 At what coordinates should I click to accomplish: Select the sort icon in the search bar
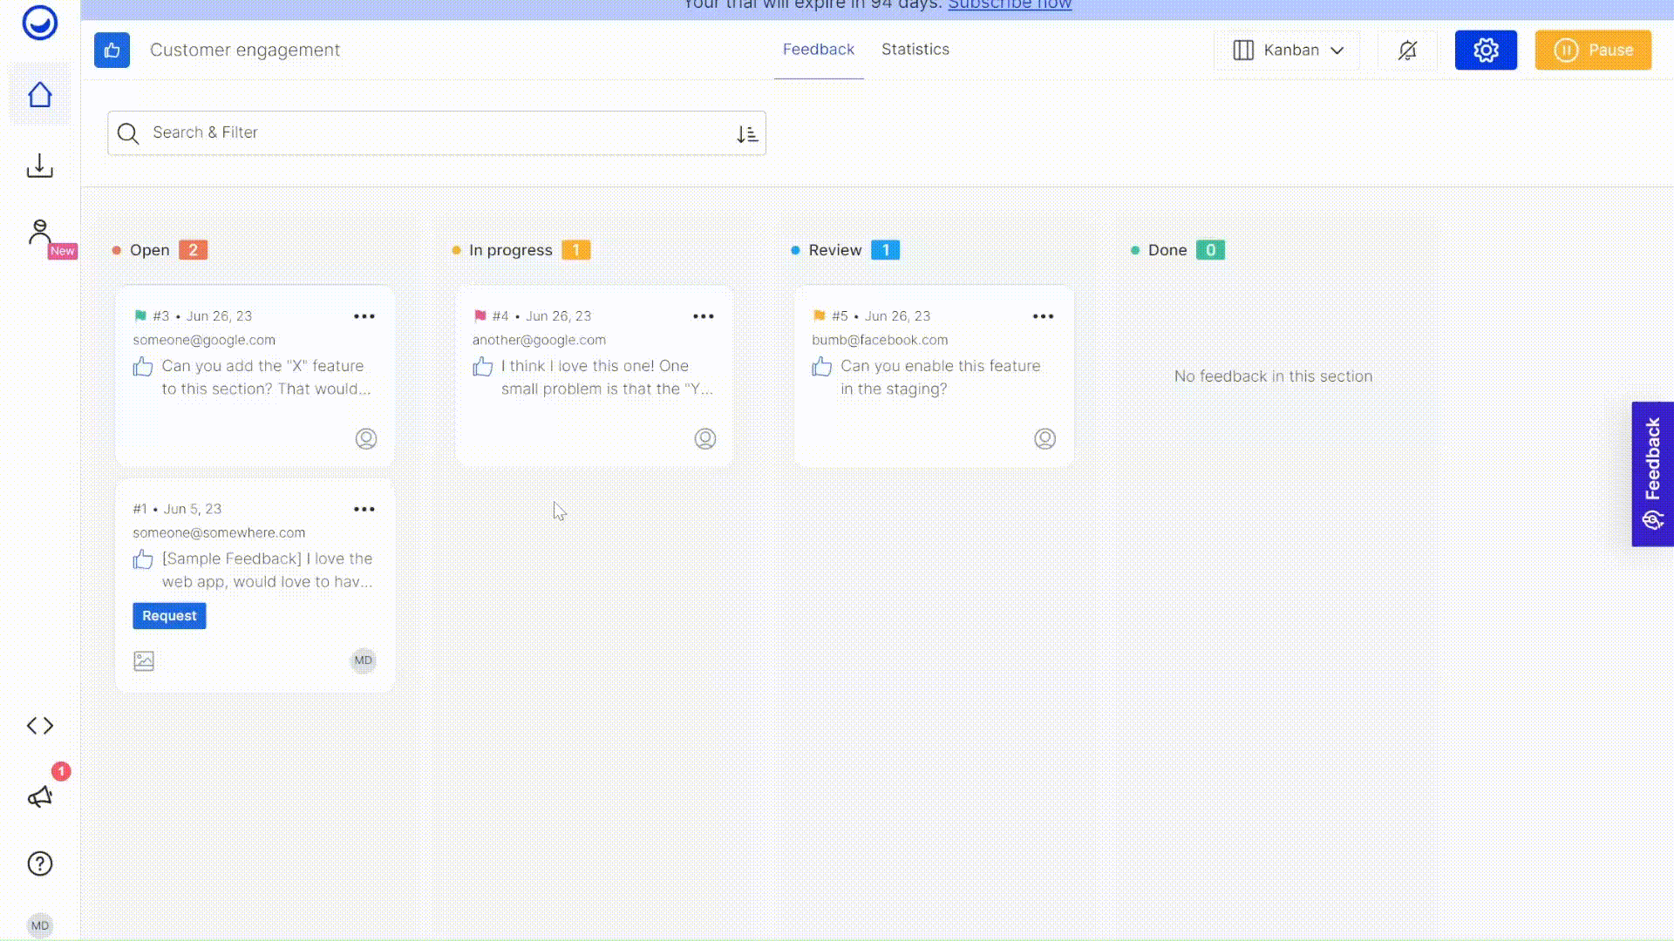coord(746,133)
